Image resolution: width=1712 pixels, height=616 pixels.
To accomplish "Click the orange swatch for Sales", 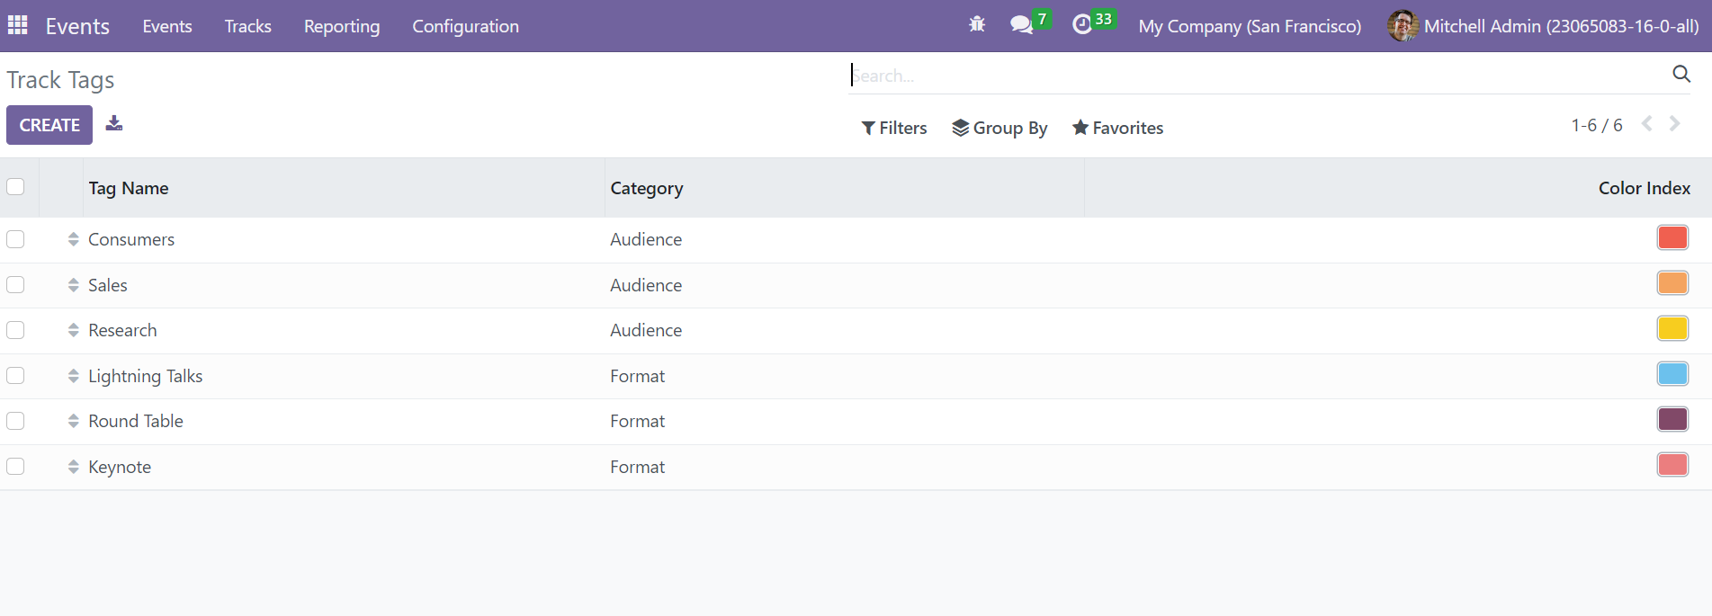I will click(1672, 283).
